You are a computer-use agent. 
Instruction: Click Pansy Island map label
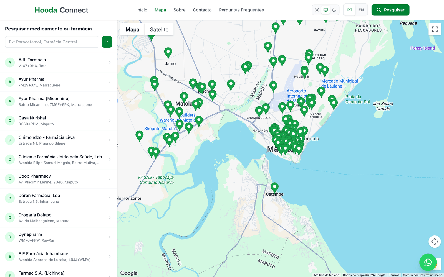click(x=422, y=48)
